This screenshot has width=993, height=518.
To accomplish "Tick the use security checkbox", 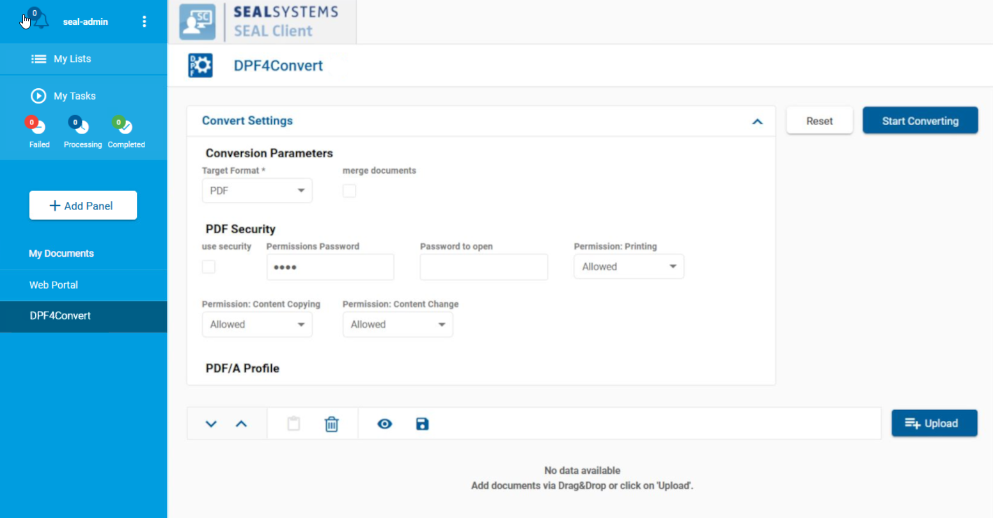I will (208, 267).
